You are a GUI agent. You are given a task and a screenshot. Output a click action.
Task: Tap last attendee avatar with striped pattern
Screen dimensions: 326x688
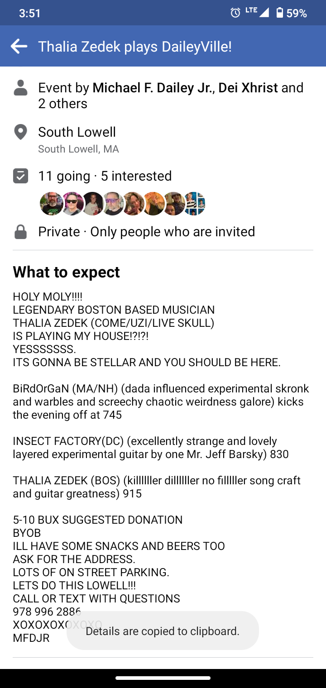194,204
